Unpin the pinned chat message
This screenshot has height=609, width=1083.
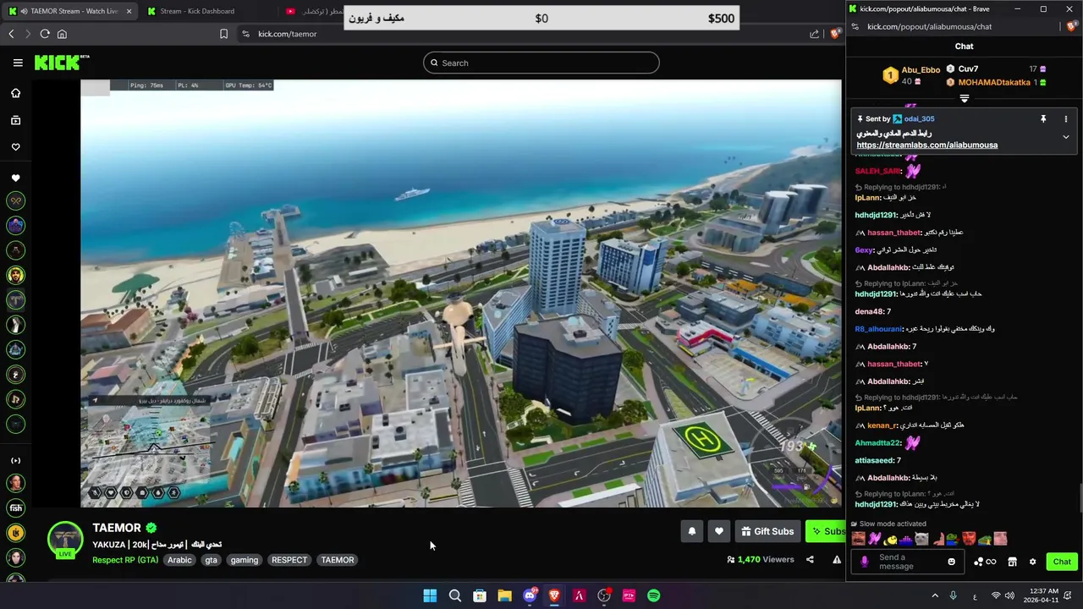click(1043, 119)
